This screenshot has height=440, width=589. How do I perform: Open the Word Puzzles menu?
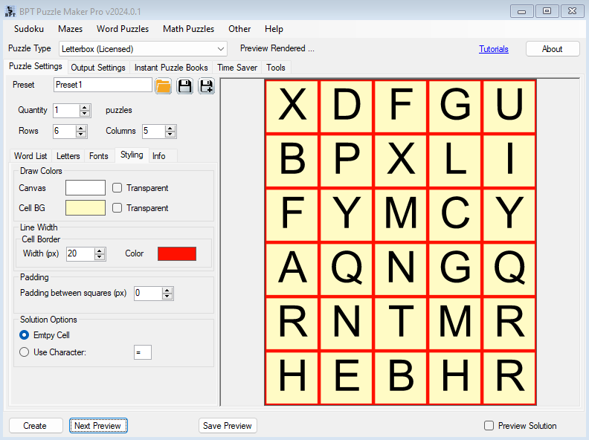coord(123,29)
